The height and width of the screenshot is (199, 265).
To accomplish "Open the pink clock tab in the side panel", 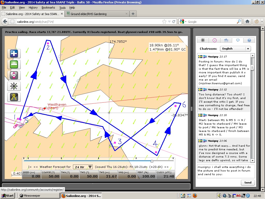I will click(x=215, y=40).
